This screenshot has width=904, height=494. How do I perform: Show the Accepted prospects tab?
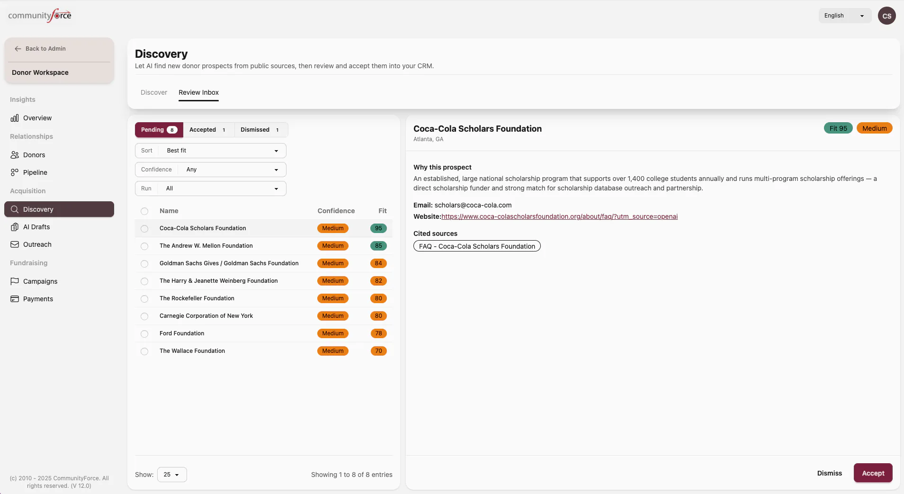click(x=208, y=130)
